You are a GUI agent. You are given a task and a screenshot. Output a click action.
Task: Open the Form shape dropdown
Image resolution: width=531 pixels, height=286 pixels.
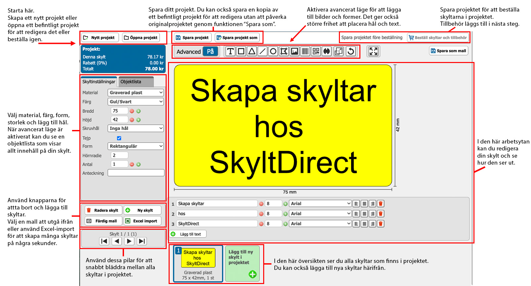pos(136,146)
